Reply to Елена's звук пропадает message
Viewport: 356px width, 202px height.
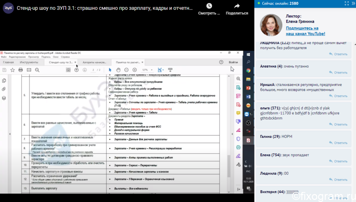338,161
